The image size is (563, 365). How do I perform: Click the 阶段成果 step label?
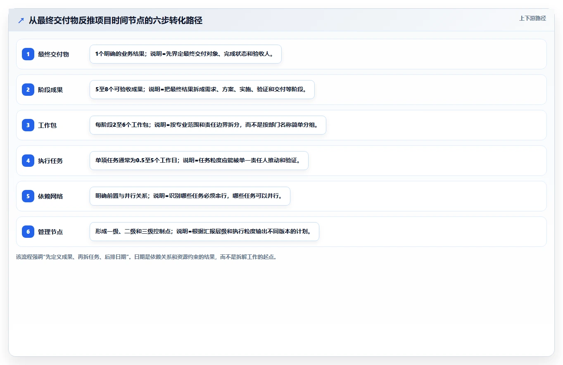pos(50,90)
